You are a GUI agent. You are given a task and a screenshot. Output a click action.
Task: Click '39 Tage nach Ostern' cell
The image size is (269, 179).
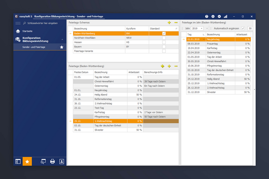(x=161, y=82)
